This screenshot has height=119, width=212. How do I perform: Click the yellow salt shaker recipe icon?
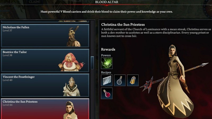(x=133, y=80)
